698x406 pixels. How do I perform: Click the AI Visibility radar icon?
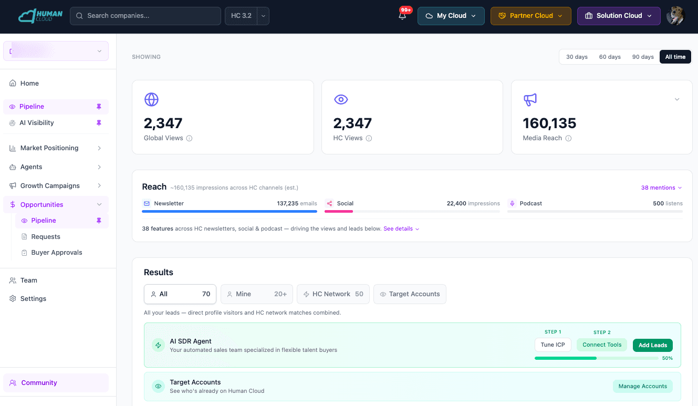pyautogui.click(x=13, y=123)
